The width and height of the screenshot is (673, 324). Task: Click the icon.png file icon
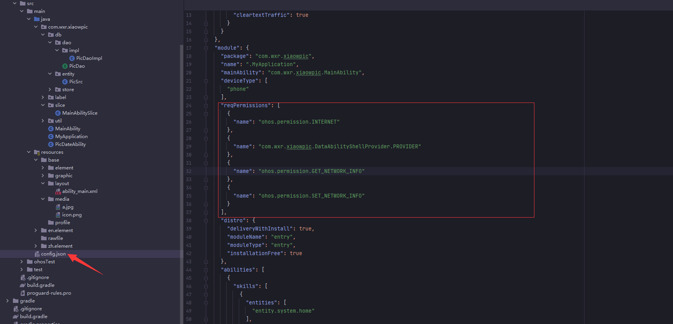click(x=58, y=215)
